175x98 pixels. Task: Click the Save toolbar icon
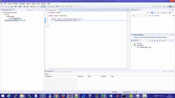6,7
